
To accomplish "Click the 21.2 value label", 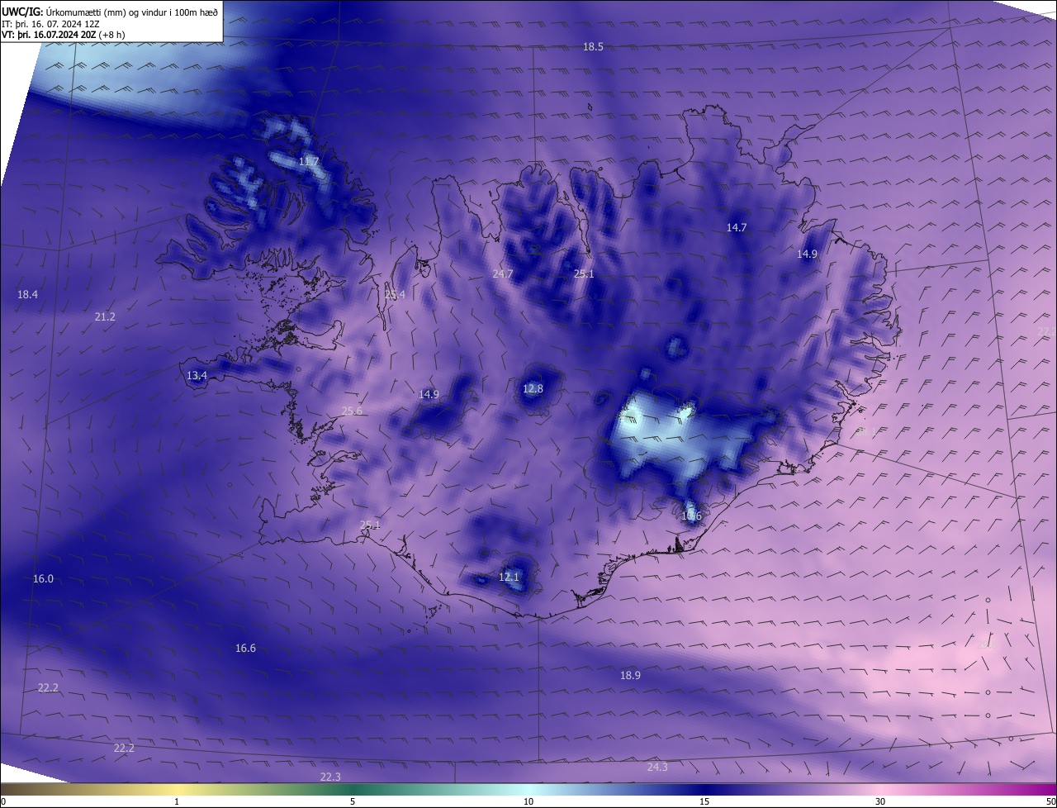I will 105,317.
